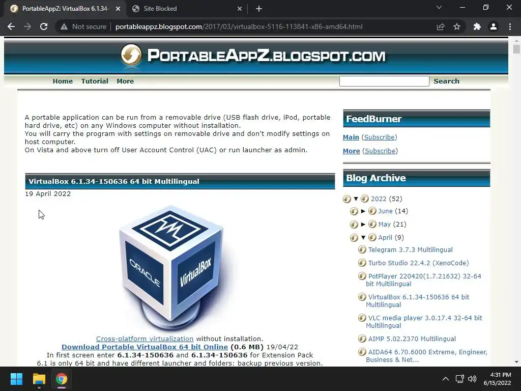
Task: Open the More menu item
Action: tap(125, 81)
